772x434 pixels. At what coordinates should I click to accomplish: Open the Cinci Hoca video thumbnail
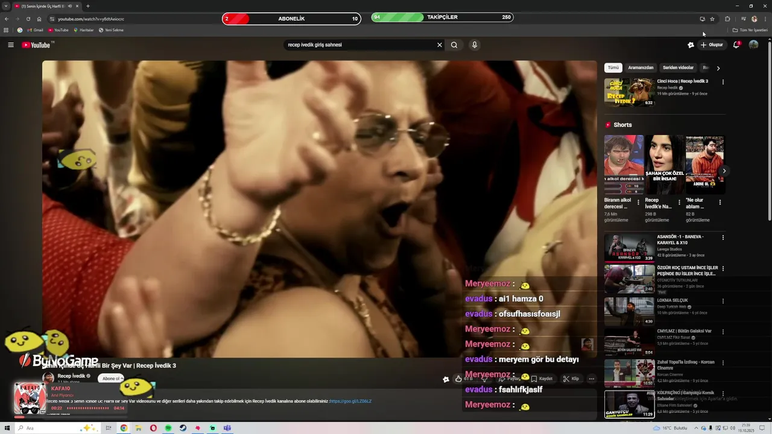629,92
